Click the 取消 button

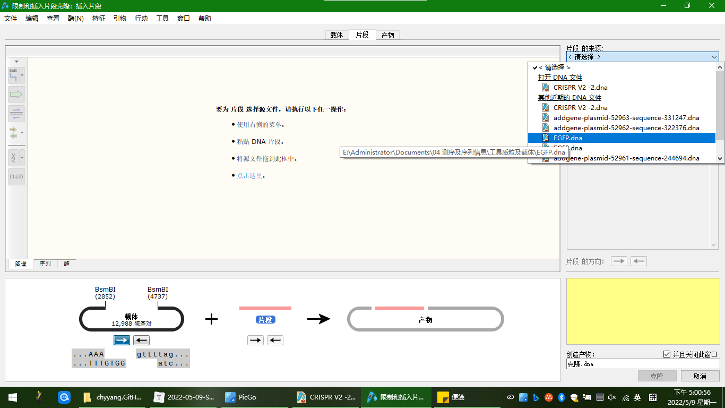[x=700, y=376]
